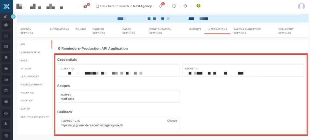Click the NextAgency logo icon
This screenshot has width=310, height=140.
pyautogui.click(x=6, y=6)
